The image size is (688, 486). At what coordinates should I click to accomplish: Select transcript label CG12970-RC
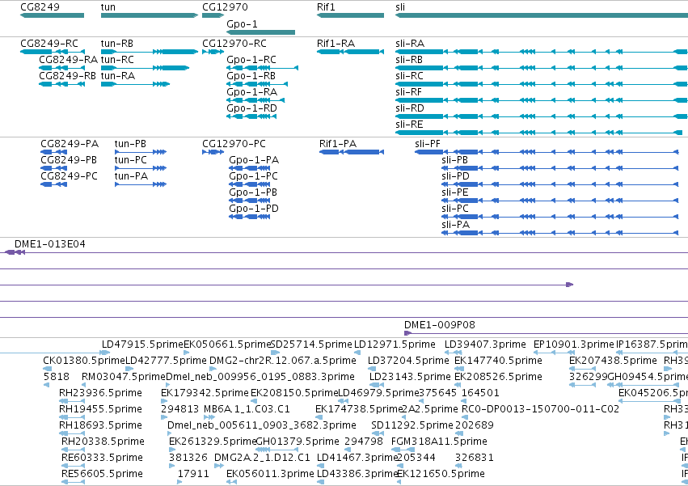click(x=234, y=44)
